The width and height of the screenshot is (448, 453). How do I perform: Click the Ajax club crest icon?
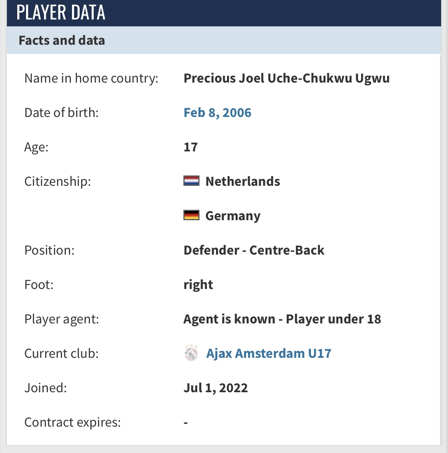[x=191, y=353]
